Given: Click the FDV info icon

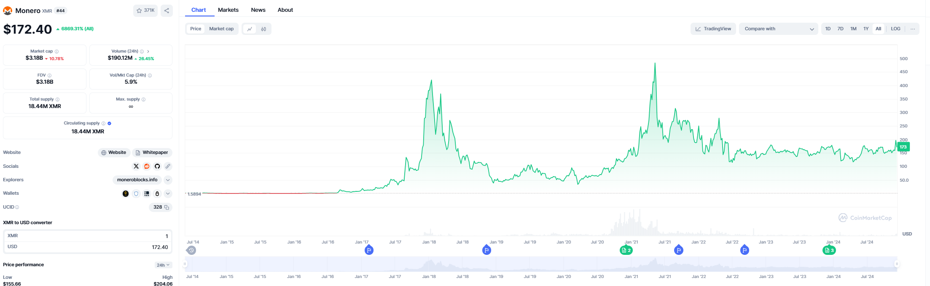Looking at the screenshot, I should point(50,75).
